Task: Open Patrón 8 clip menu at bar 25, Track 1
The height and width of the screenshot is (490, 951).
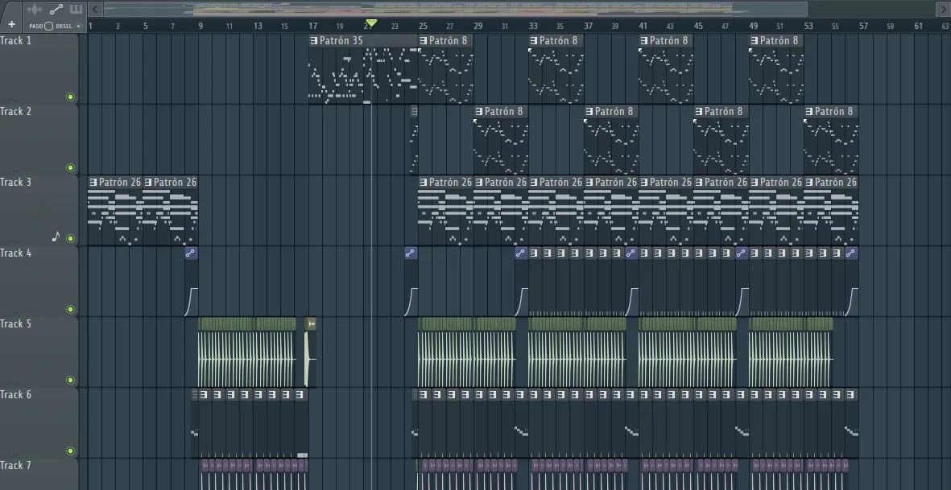Action: (x=424, y=40)
